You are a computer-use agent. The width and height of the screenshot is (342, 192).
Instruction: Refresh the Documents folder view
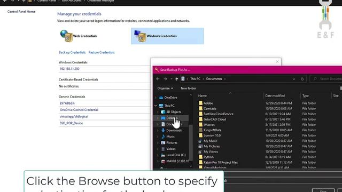(x=302, y=79)
